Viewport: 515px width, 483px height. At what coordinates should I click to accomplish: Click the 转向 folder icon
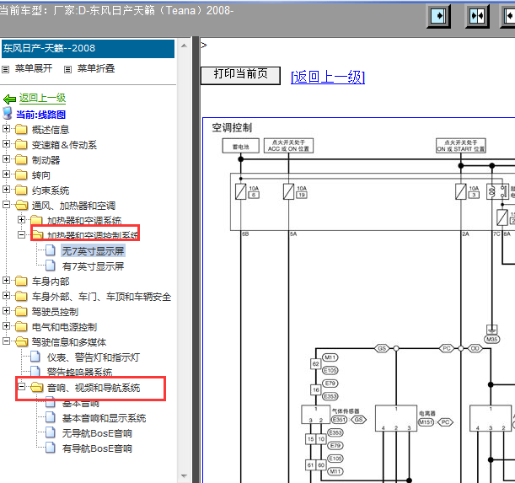(21, 174)
